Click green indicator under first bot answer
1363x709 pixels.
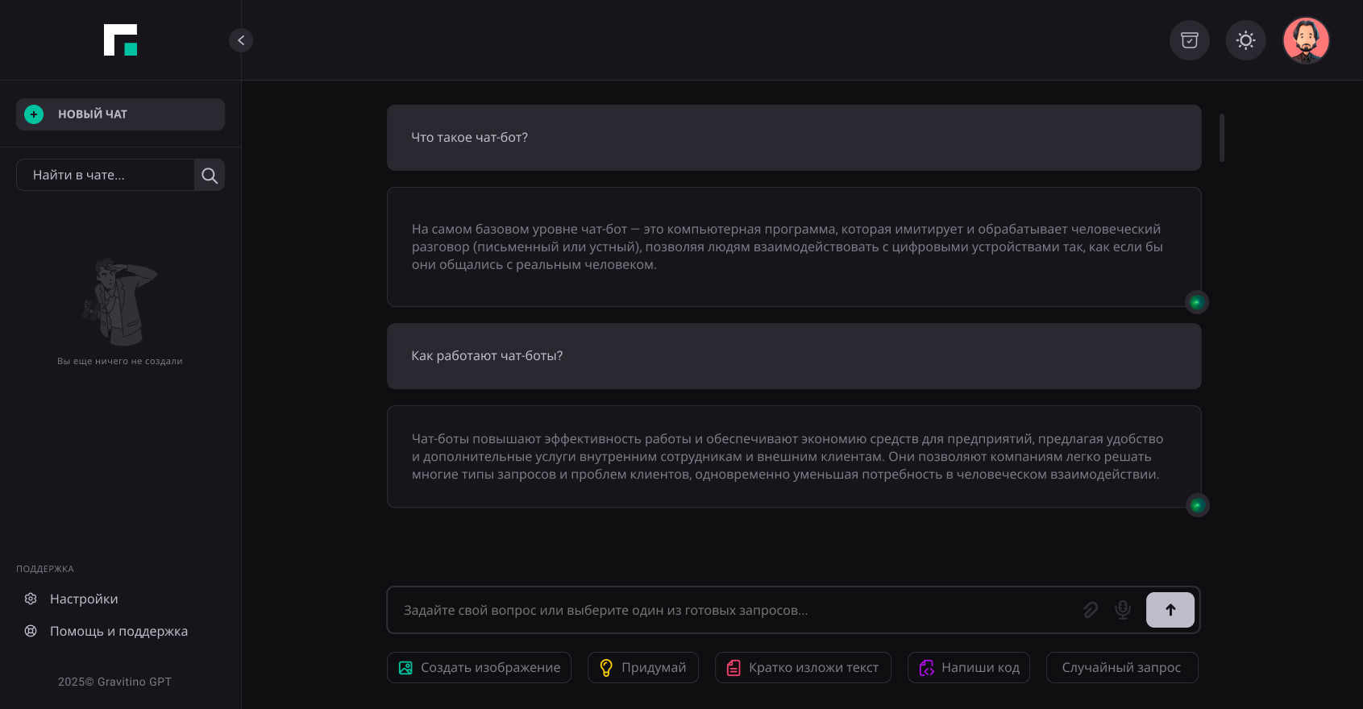pos(1197,302)
